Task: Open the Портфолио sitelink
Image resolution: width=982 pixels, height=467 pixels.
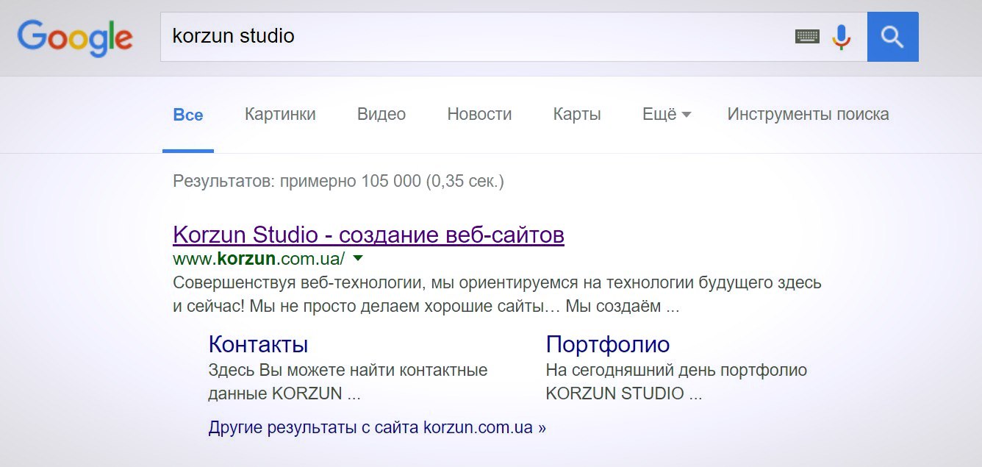Action: (608, 343)
